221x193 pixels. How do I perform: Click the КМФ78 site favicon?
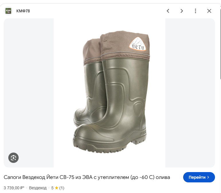(x=8, y=11)
